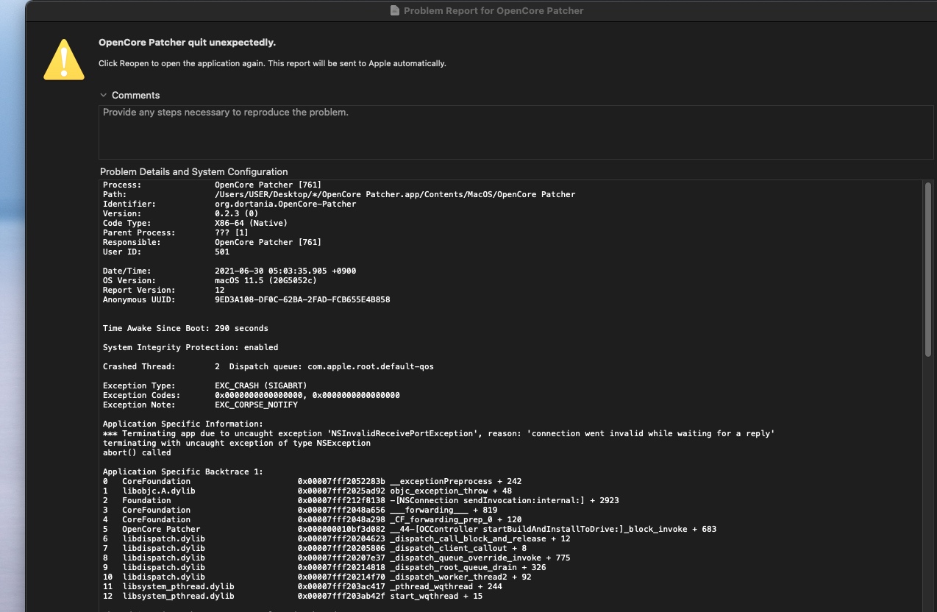Click the Process 'OpenCore Patcher [761]' line
The width and height of the screenshot is (937, 612).
[212, 185]
